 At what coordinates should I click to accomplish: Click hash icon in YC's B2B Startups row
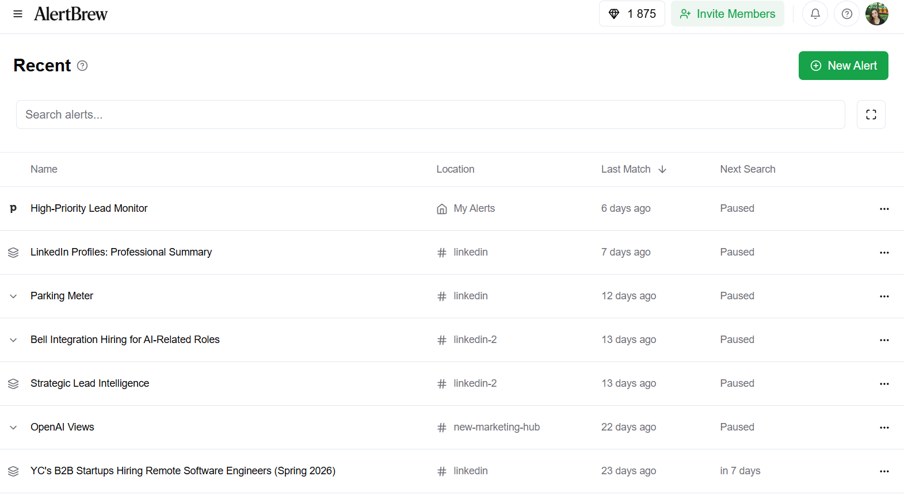pyautogui.click(x=442, y=471)
